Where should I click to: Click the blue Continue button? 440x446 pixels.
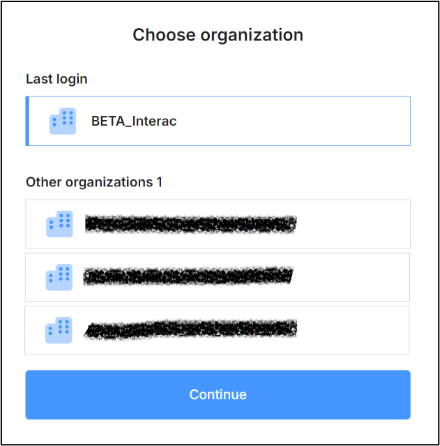coord(218,394)
